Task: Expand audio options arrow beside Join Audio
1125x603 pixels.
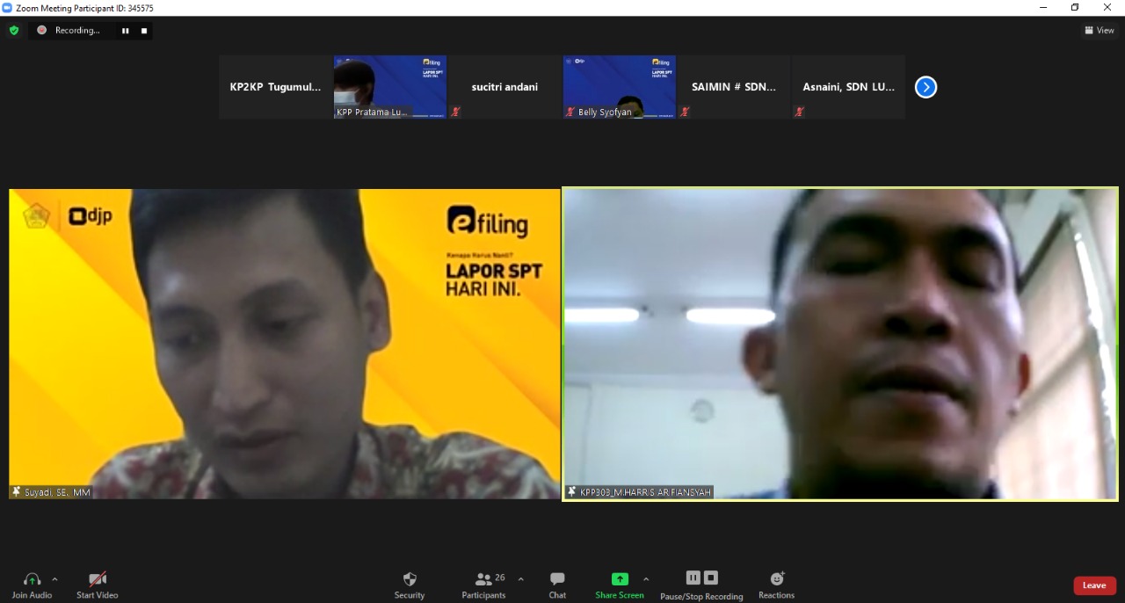Action: 54,579
